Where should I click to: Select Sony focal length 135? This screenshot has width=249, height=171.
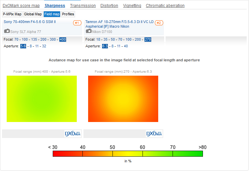[34, 39]
